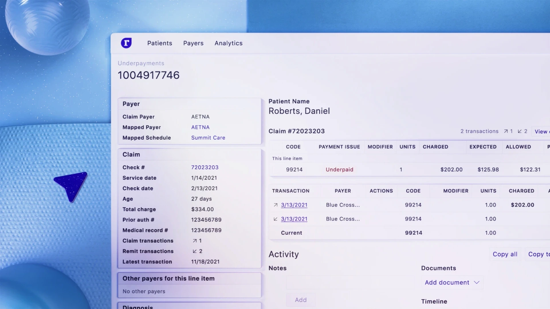Image resolution: width=550 pixels, height=309 pixels.
Task: Open the outgoing 3/13/2021 transaction link
Action: [x=294, y=205]
